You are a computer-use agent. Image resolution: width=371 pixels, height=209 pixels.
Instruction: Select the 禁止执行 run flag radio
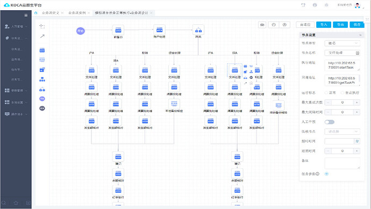pos(343,92)
